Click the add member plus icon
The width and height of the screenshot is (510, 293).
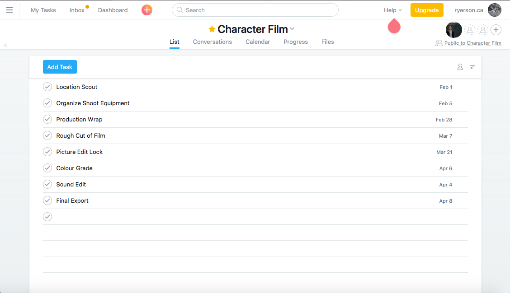[496, 30]
